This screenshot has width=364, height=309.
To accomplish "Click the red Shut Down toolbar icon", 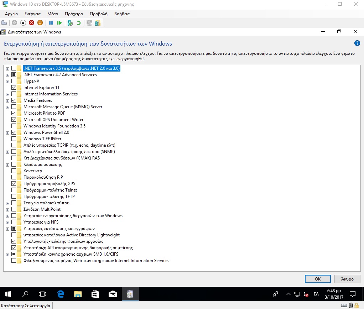I will click(x=32, y=23).
